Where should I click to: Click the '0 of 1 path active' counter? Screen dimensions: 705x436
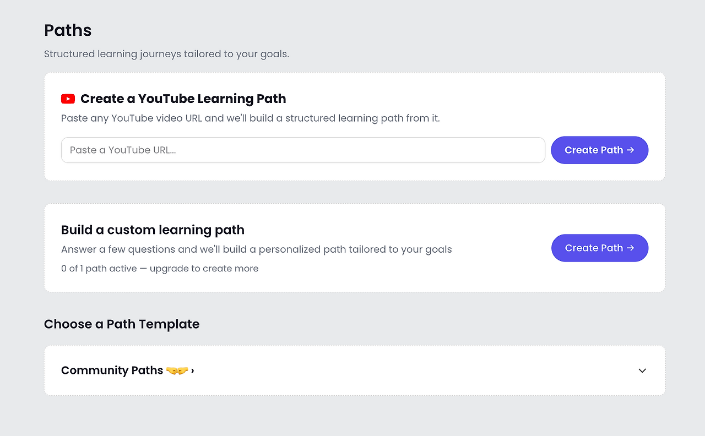[99, 269]
